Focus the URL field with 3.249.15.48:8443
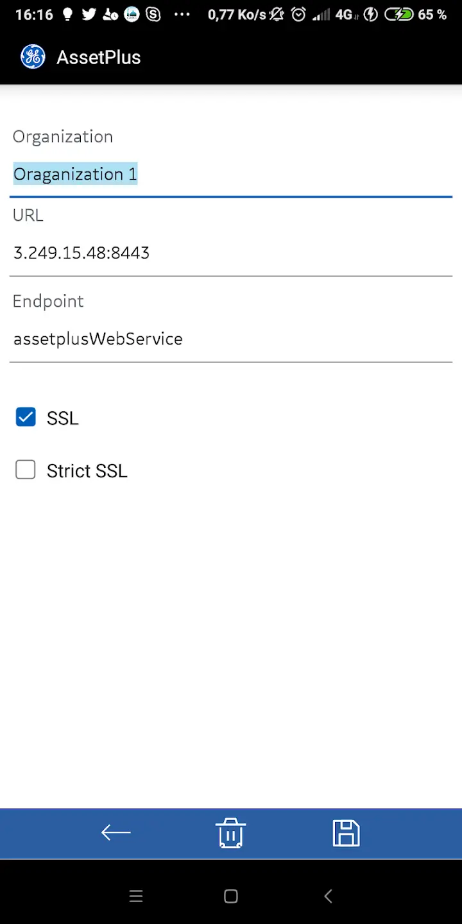462x924 pixels. pos(231,253)
